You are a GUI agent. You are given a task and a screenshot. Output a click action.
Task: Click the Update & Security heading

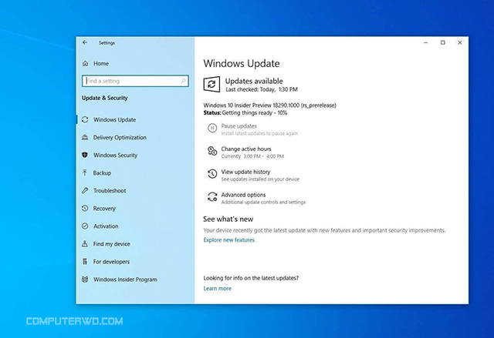pos(105,98)
